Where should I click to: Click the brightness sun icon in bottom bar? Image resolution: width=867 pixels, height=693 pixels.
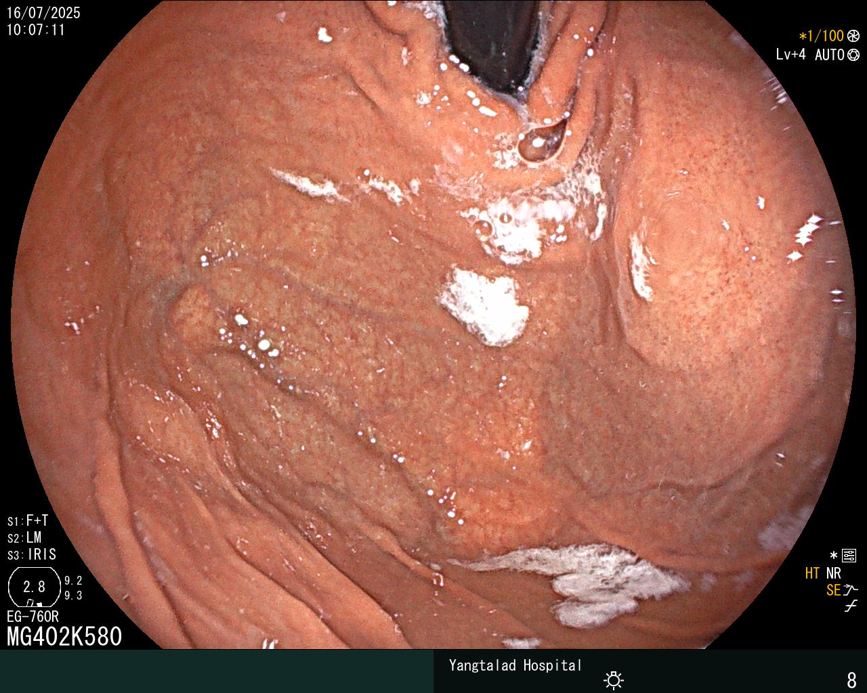pos(614,679)
